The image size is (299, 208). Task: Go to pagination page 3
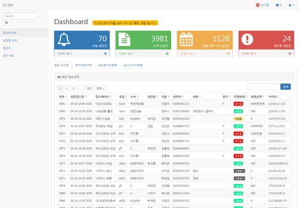point(74,88)
